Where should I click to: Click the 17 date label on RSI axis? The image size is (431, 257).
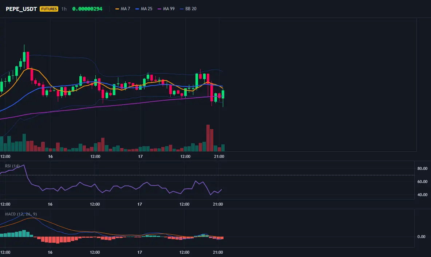(140, 204)
